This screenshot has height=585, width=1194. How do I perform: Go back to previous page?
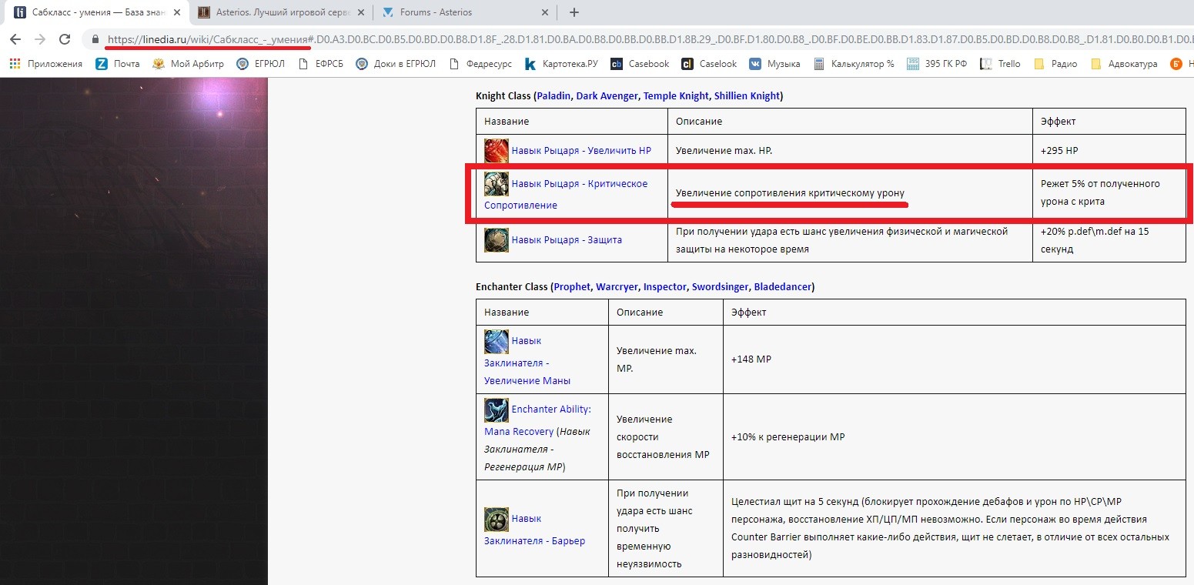[15, 38]
